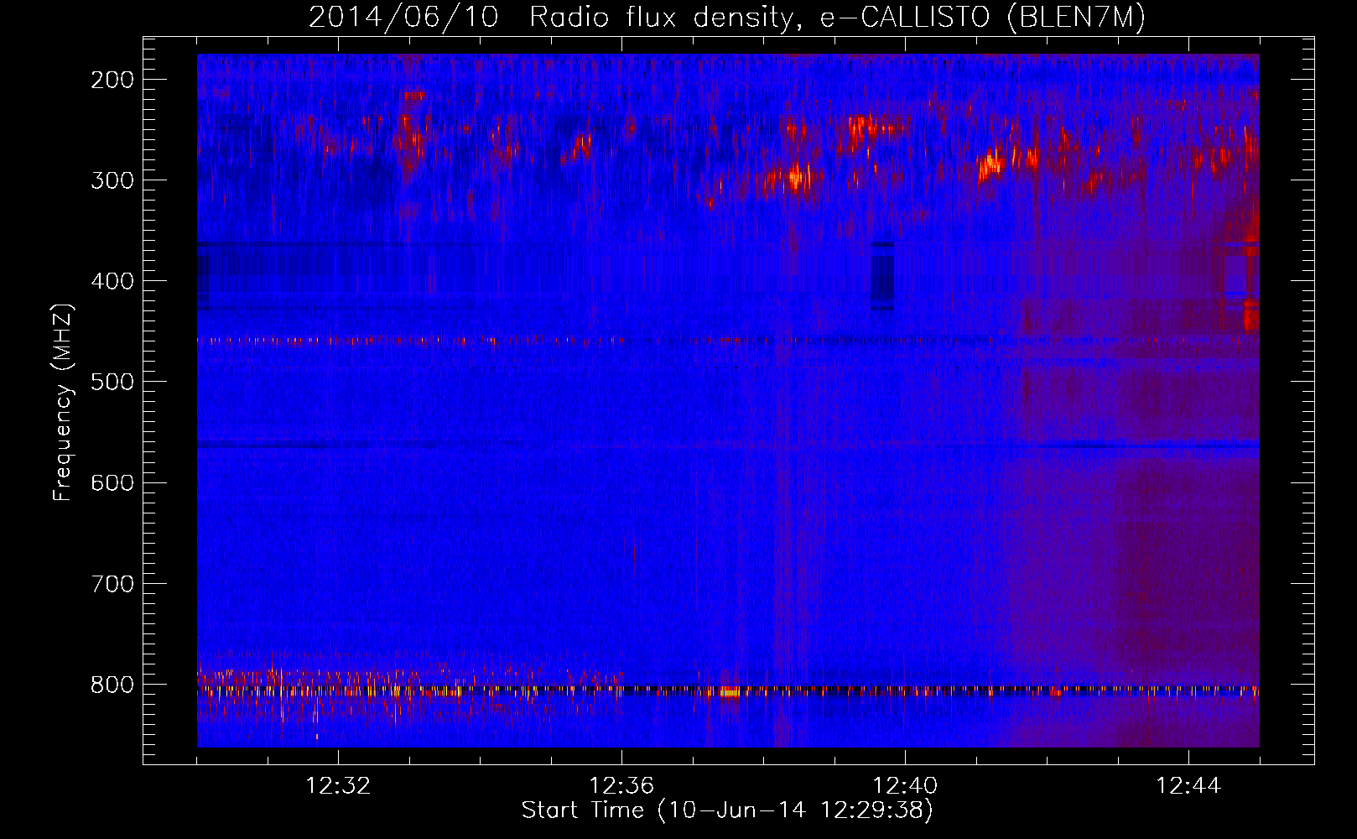This screenshot has width=1357, height=839.
Task: Click the 700 frequency tick label
Action: (x=112, y=583)
